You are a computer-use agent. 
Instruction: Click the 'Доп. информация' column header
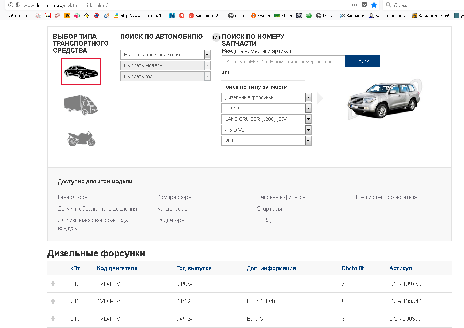click(271, 268)
